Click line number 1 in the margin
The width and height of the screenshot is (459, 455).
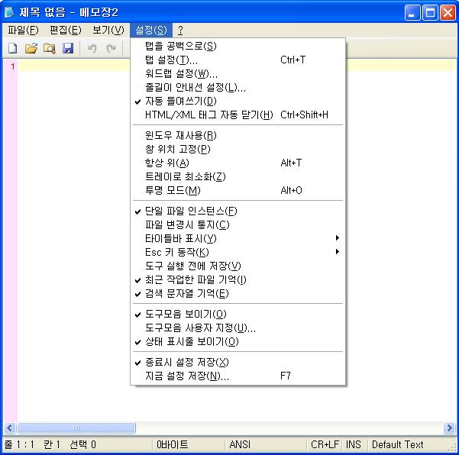(x=13, y=66)
